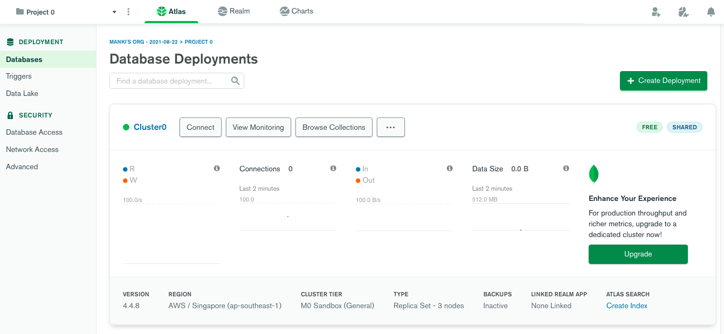The height and width of the screenshot is (334, 724).
Task: Click the Enhance Your Experience heading
Action: [x=632, y=198]
